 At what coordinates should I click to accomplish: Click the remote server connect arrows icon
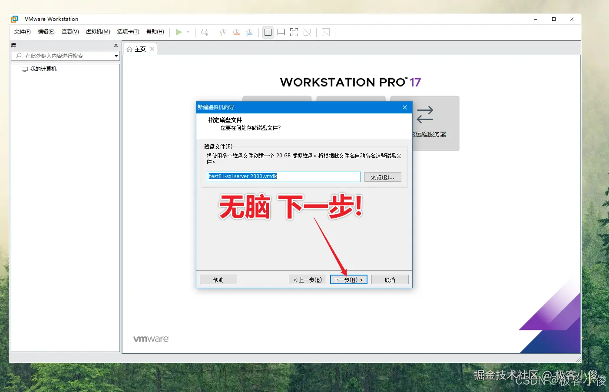coord(425,115)
